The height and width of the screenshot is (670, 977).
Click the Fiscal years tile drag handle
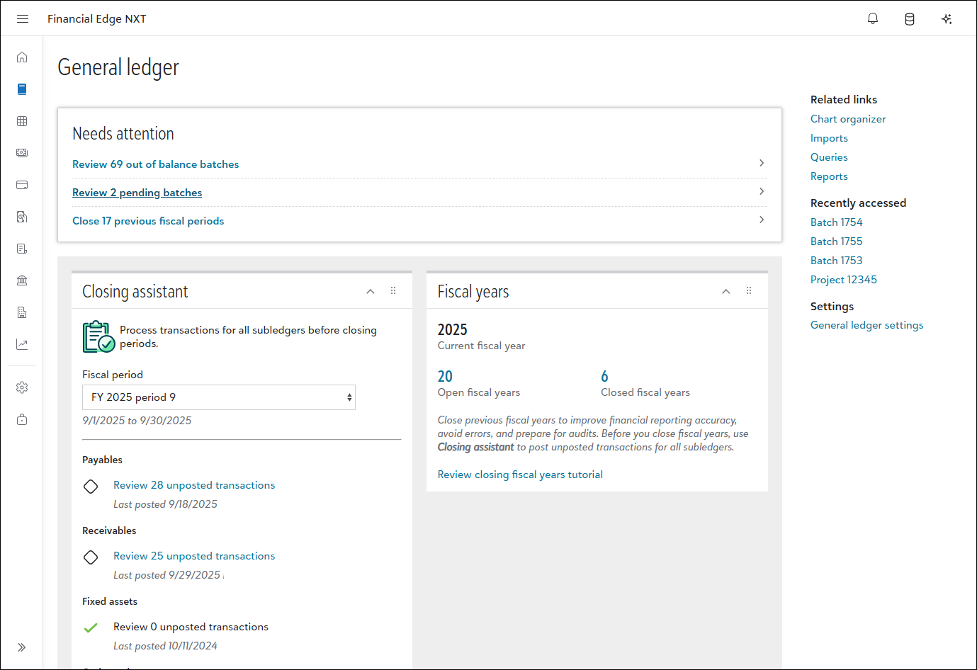tap(749, 291)
